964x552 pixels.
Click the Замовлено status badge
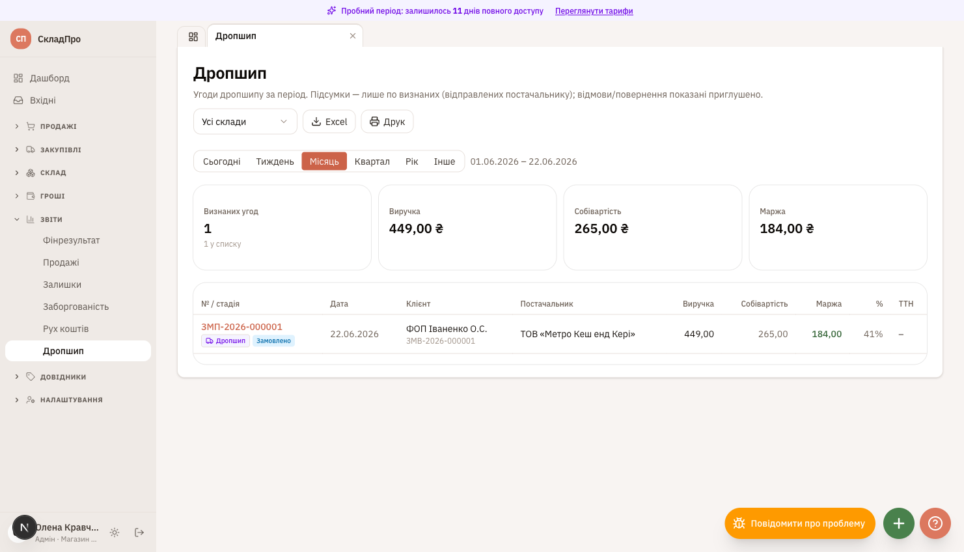(273, 340)
